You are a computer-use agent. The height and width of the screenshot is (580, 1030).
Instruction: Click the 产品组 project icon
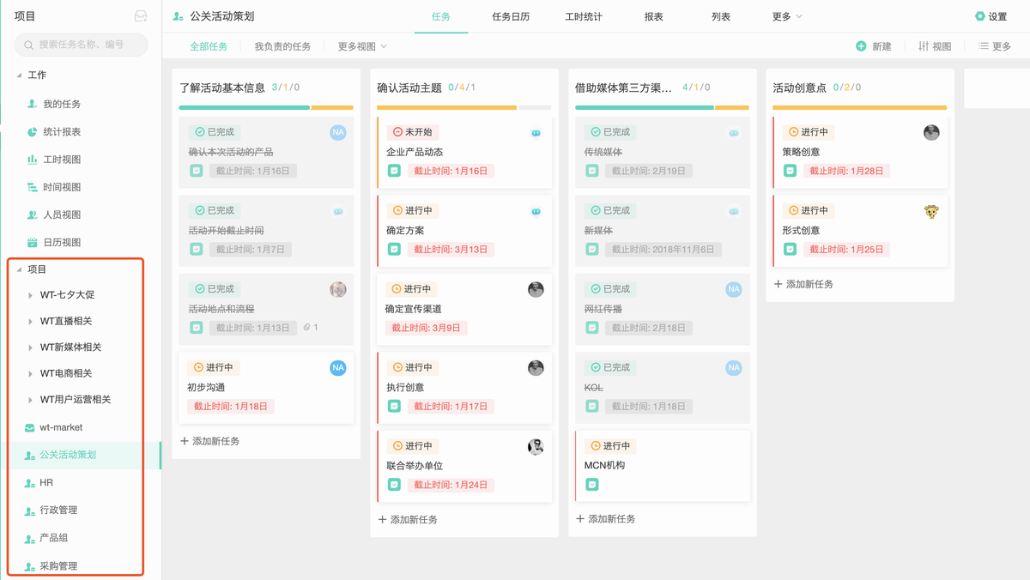pyautogui.click(x=30, y=538)
